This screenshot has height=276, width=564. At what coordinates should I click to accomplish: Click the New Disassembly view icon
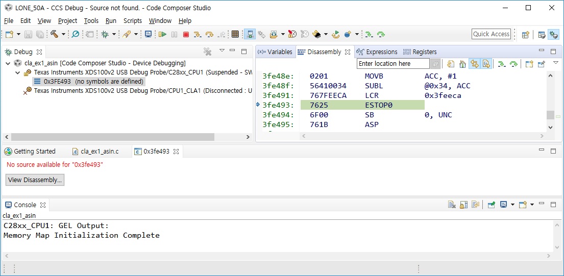(529, 64)
